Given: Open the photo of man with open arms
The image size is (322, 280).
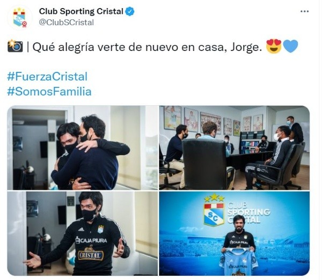Looking at the screenshot, I should click(82, 233).
